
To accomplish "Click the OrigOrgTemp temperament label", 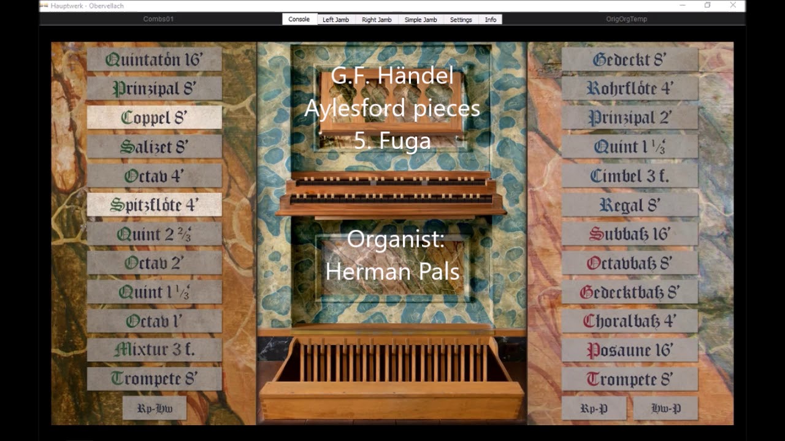I will (626, 19).
